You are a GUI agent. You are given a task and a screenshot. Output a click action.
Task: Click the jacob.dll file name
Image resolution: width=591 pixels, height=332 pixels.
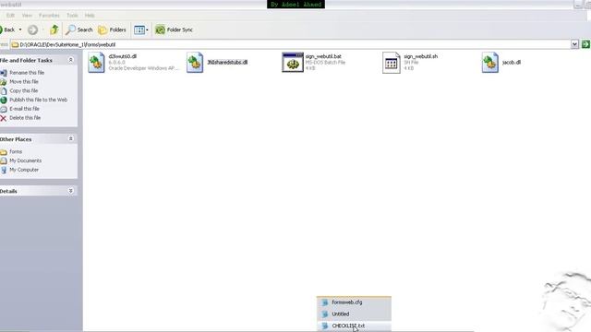pos(511,63)
